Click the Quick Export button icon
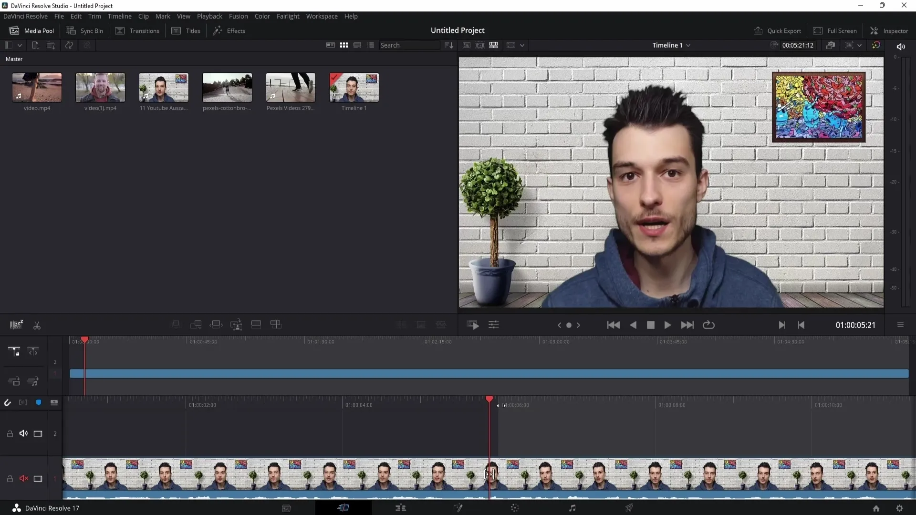This screenshot has width=916, height=515. (758, 30)
